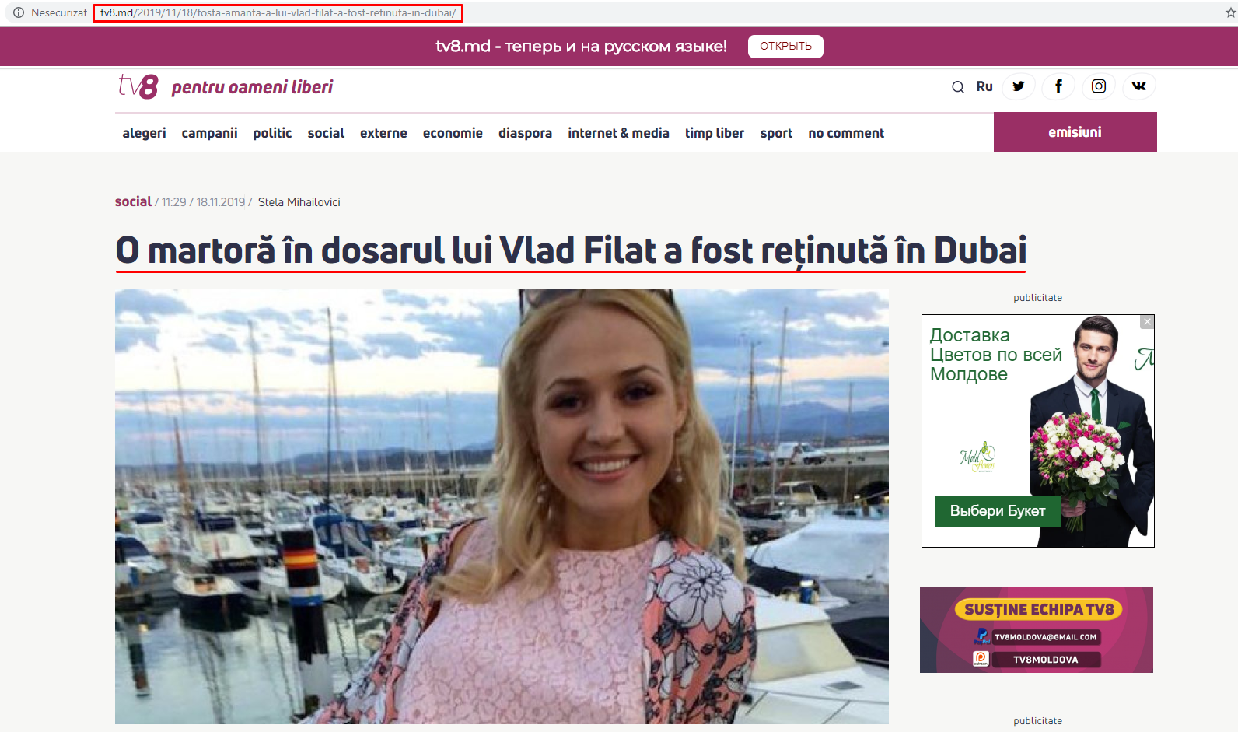
Task: Click the browser address bar URL
Action: (278, 13)
